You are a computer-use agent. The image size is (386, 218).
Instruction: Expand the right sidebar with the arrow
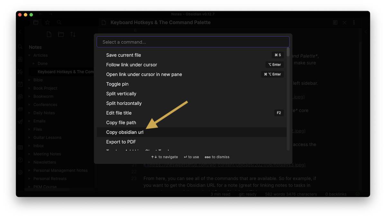(366, 32)
